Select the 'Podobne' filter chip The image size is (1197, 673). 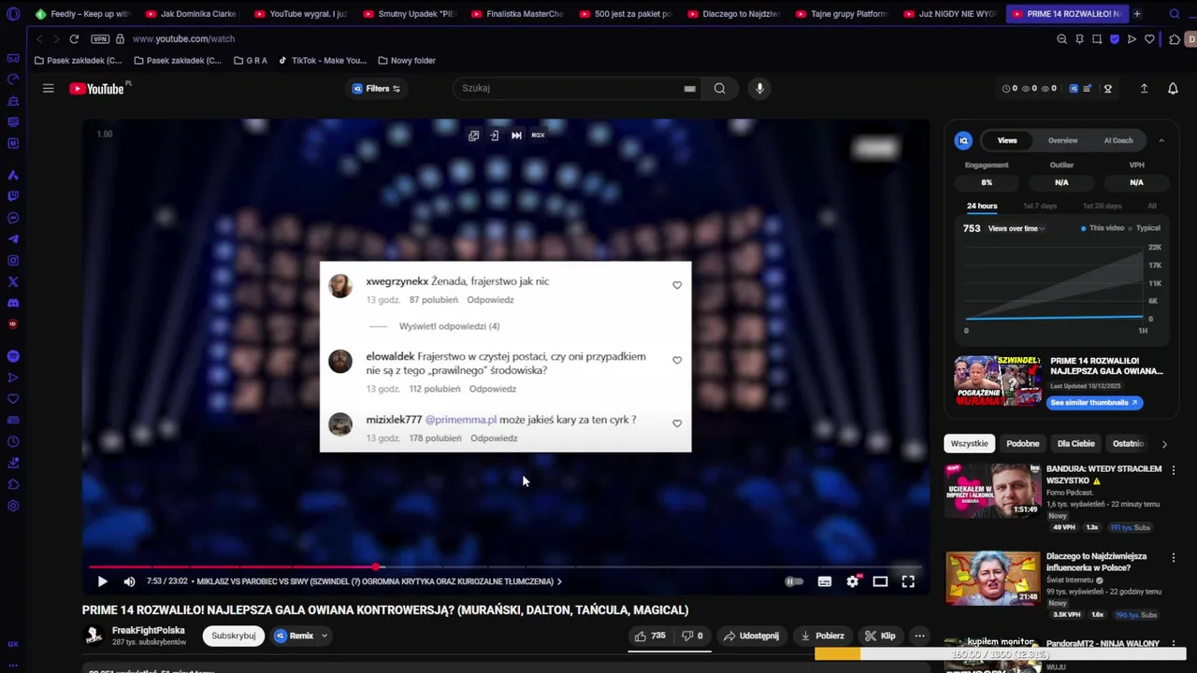1022,444
